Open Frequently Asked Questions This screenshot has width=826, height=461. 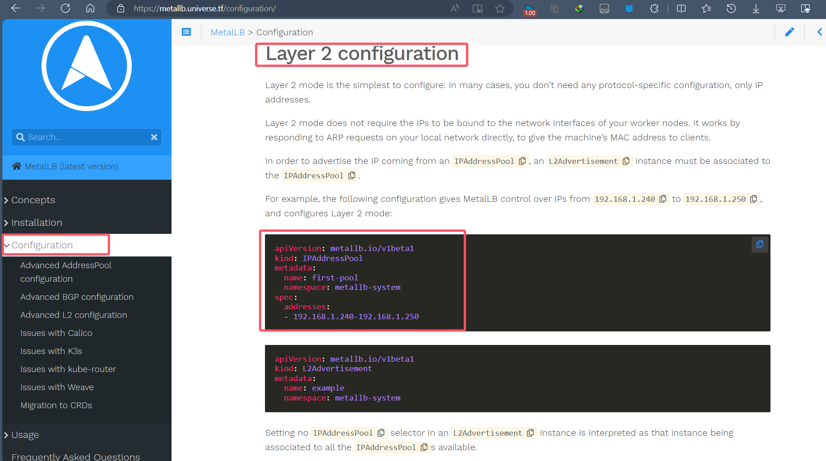point(76,456)
